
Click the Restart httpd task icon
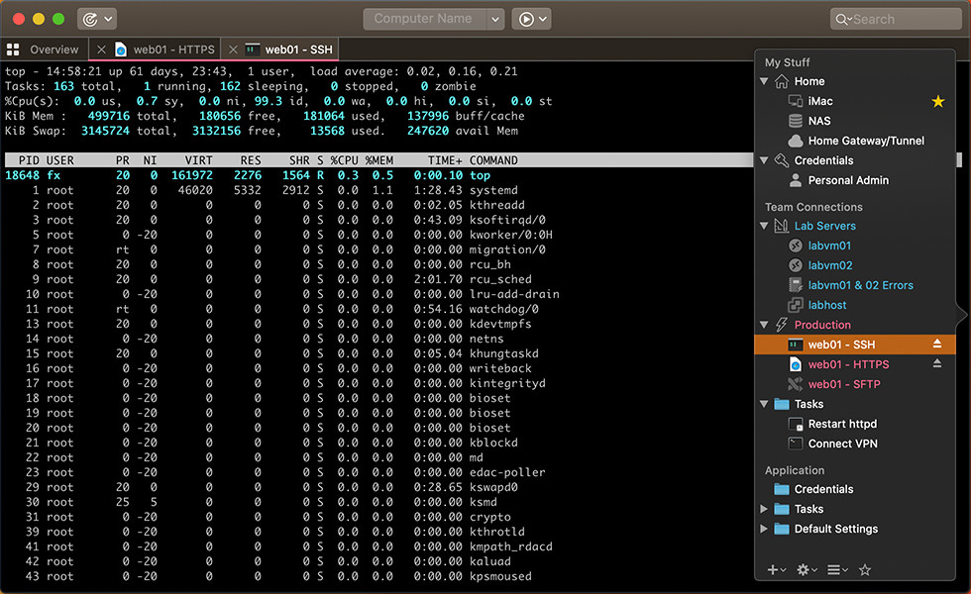click(x=795, y=424)
